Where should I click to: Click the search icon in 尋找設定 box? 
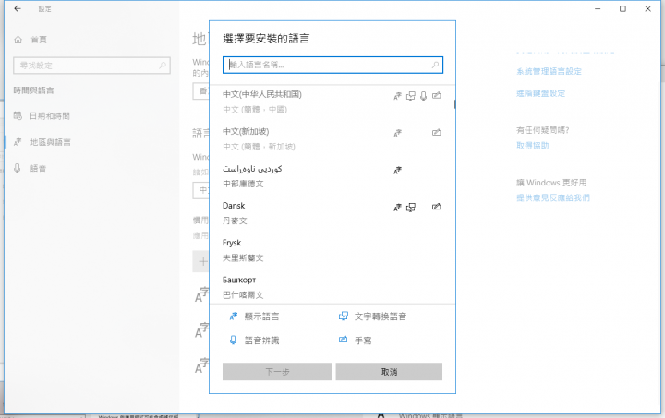click(x=163, y=66)
